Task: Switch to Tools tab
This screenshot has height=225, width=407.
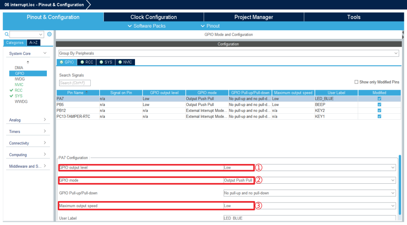Action: pos(354,17)
